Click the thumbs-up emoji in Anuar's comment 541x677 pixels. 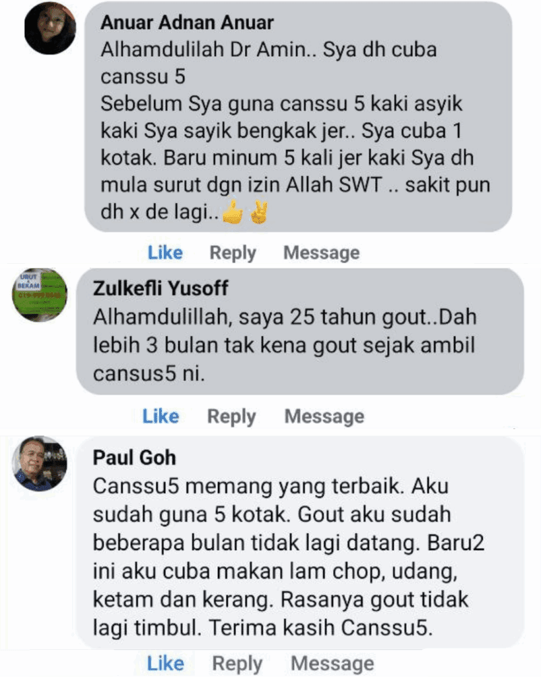click(x=233, y=212)
